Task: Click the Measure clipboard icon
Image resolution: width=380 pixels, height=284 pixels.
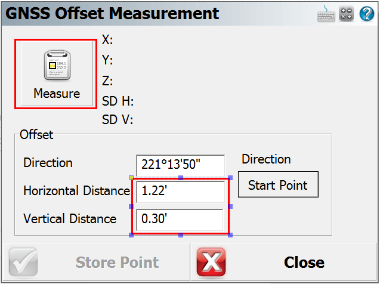Action: 57,66
